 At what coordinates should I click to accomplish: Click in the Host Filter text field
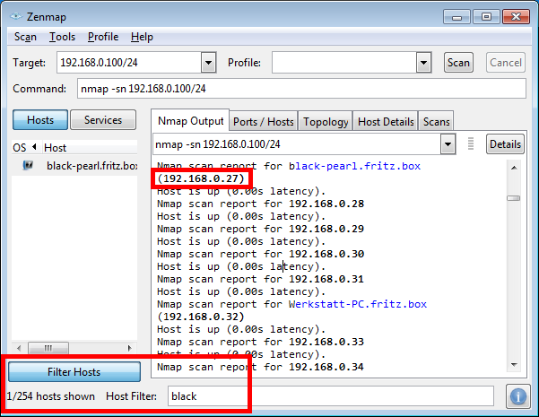(331, 396)
